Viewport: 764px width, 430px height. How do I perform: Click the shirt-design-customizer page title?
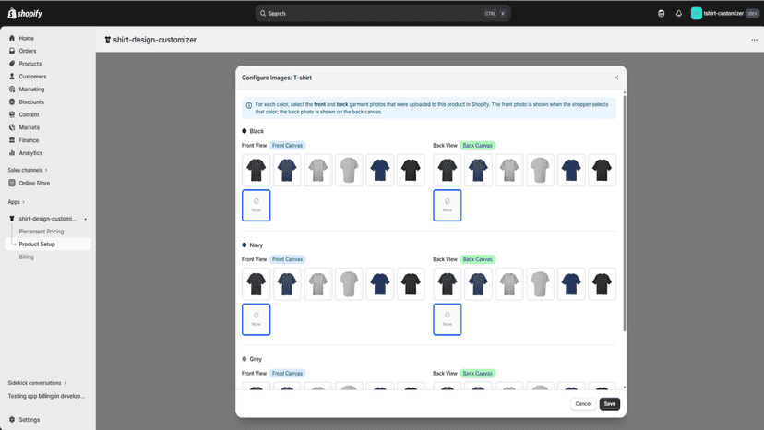point(154,40)
